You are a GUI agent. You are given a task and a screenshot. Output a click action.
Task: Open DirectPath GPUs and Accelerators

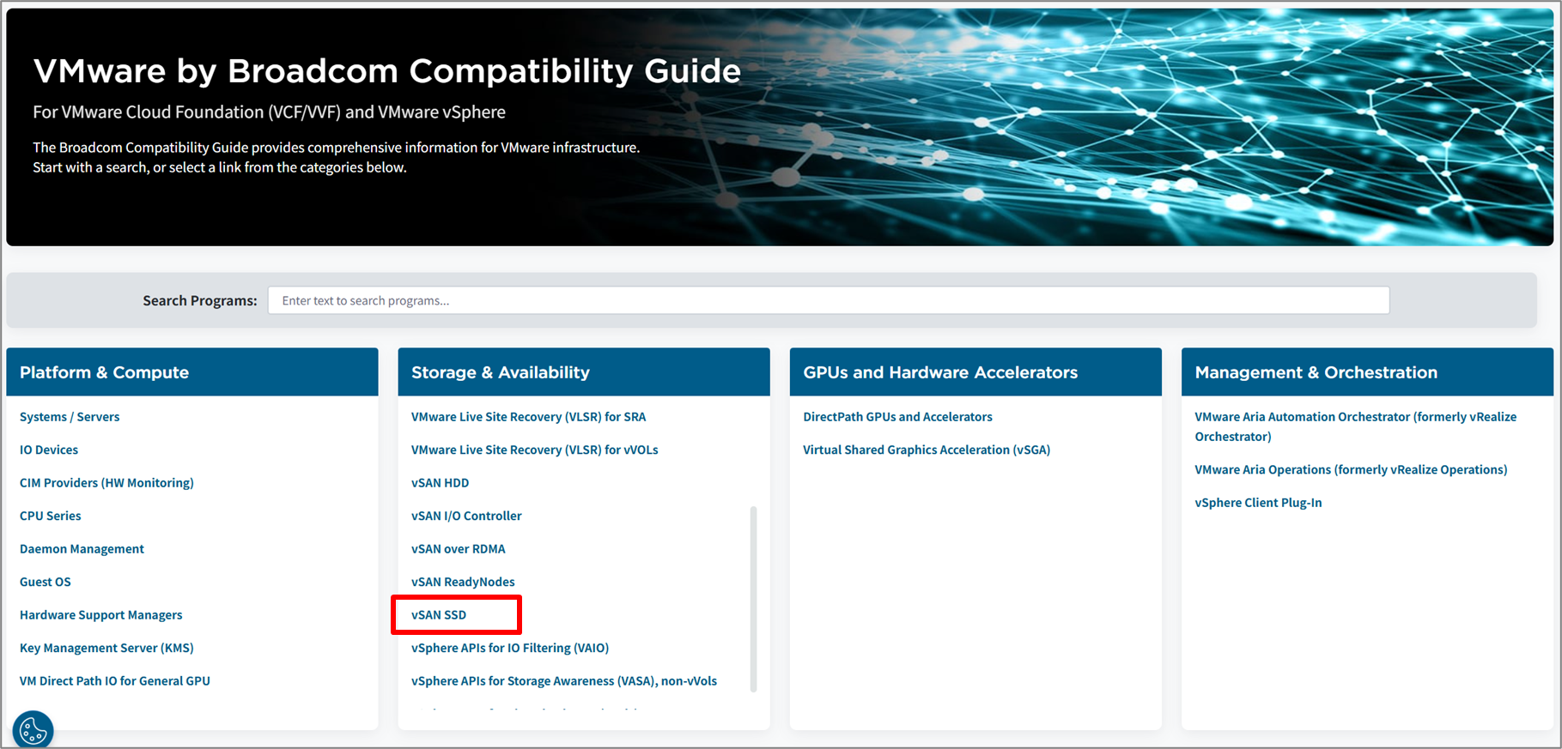tap(897, 417)
